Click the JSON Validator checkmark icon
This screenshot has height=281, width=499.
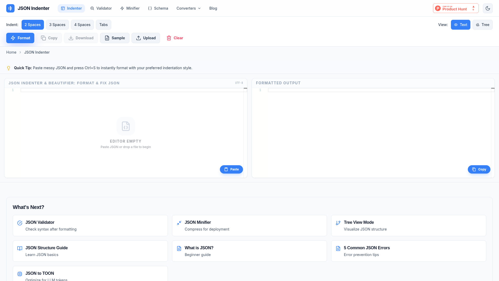20,223
